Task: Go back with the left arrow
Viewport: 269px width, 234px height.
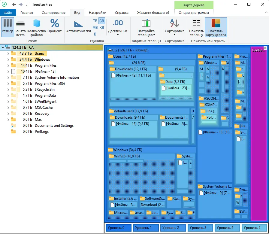Action: pos(14,5)
